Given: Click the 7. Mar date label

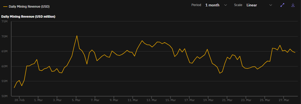Looking at the screenshot, I should pyautogui.click(x=95, y=100).
